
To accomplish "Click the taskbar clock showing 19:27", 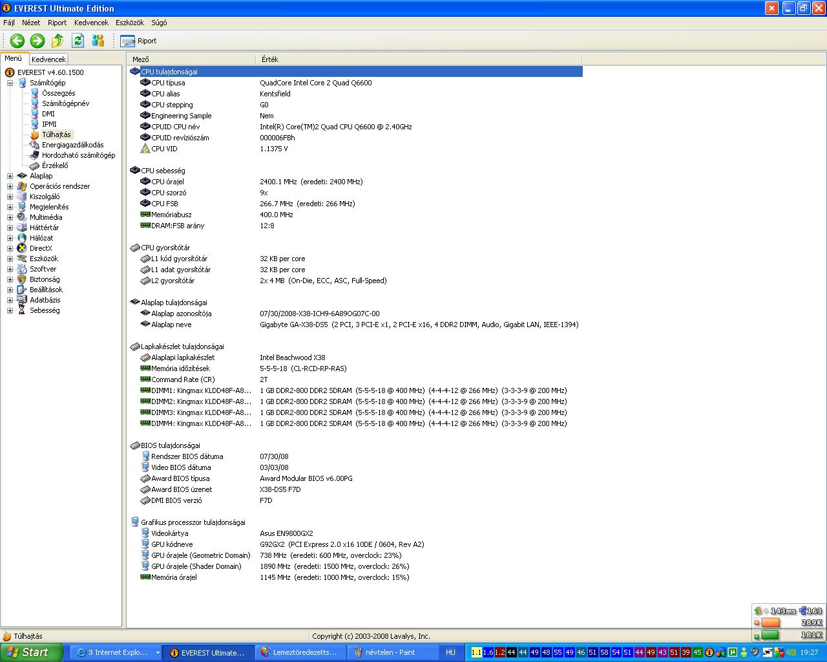I will 809,652.
